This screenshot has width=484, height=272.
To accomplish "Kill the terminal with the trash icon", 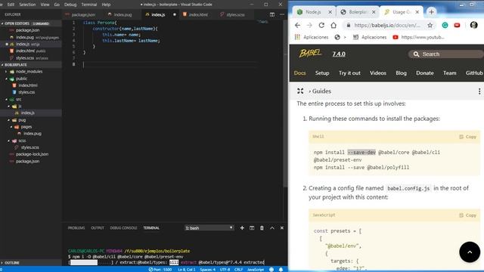I will (x=262, y=228).
